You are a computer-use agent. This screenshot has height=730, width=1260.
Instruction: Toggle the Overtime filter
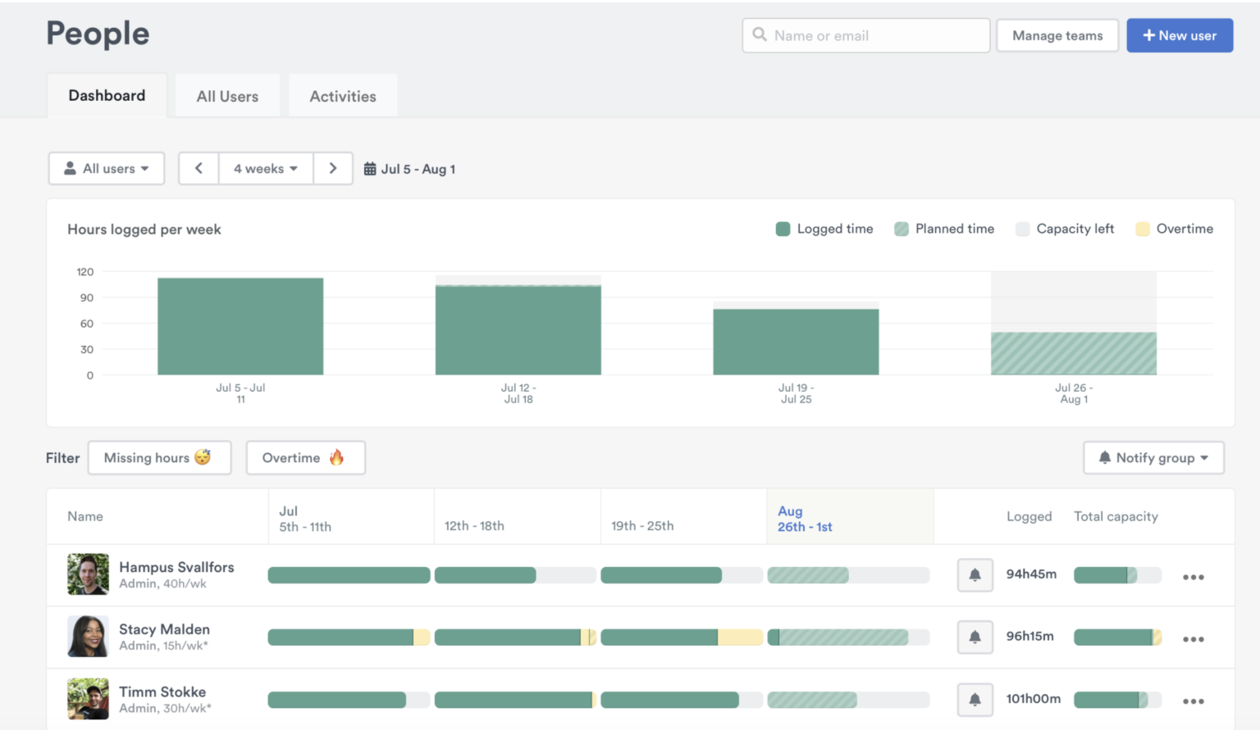[x=305, y=457]
